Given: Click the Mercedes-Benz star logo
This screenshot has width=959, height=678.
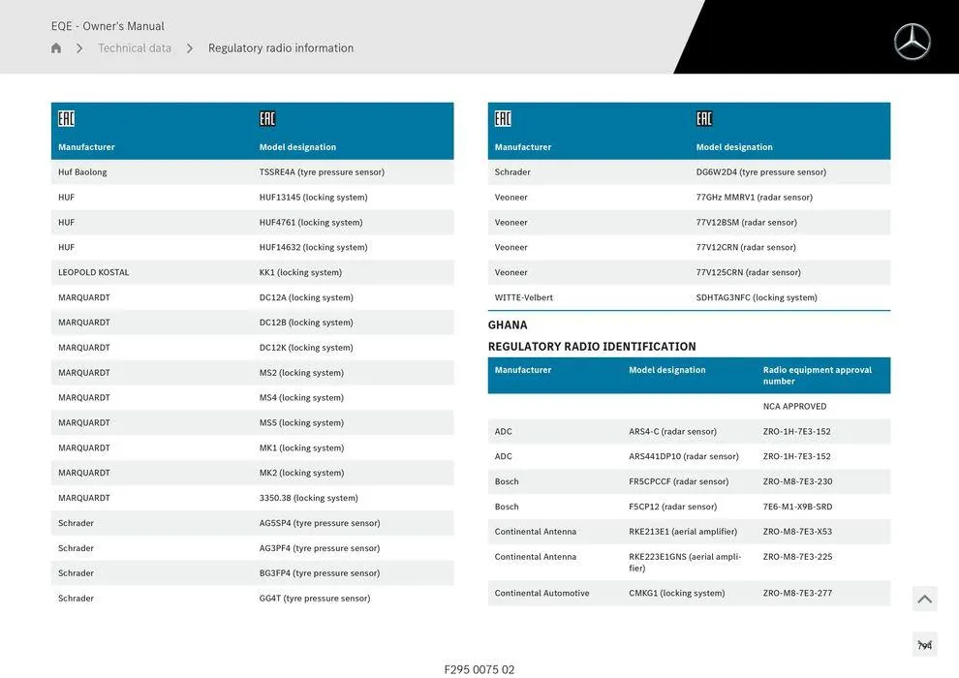Looking at the screenshot, I should pyautogui.click(x=912, y=42).
